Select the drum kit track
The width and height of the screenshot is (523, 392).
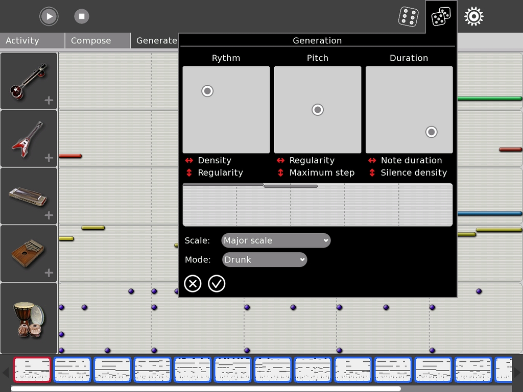click(29, 318)
